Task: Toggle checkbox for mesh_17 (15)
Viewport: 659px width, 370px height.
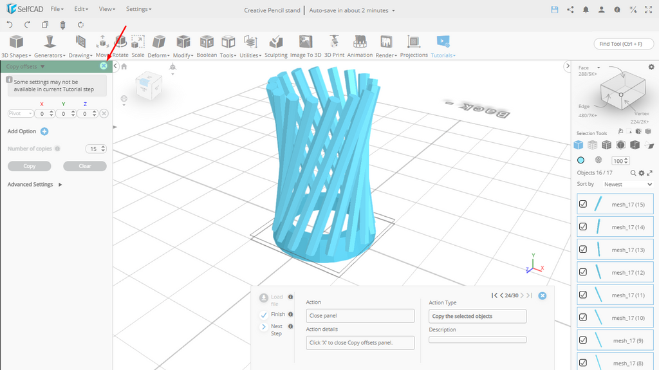Action: (583, 204)
